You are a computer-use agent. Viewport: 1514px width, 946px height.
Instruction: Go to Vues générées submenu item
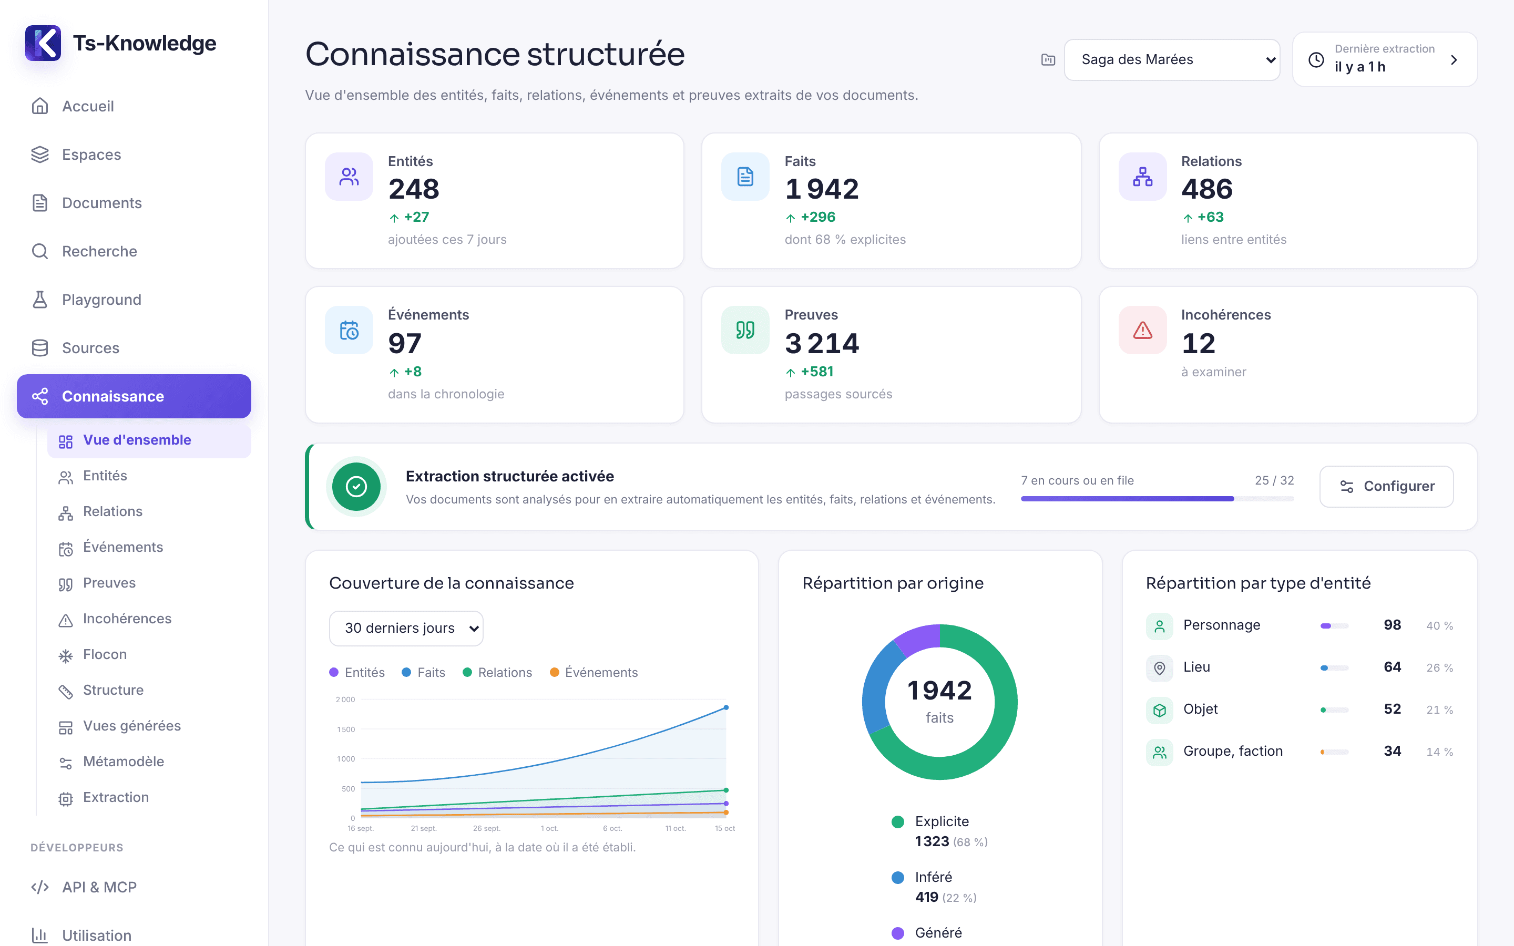[149, 726]
